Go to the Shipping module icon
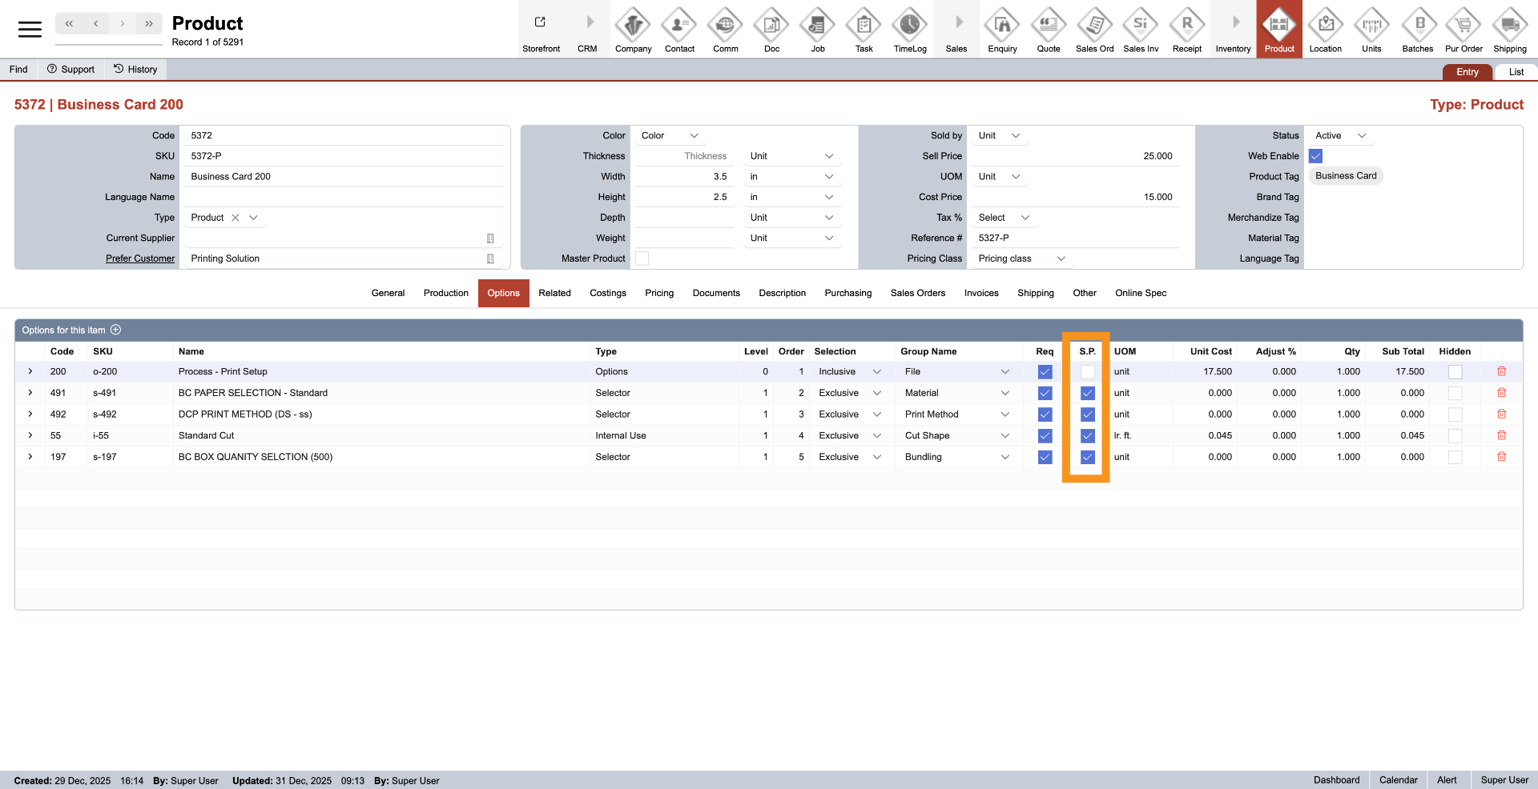The image size is (1538, 789). [1509, 26]
